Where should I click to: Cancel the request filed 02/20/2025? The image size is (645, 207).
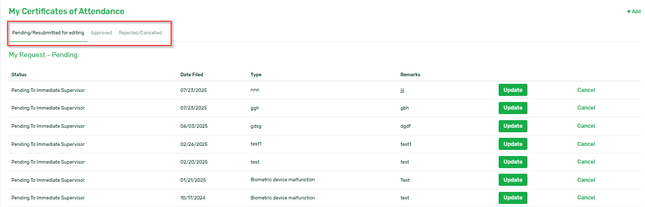(x=586, y=162)
